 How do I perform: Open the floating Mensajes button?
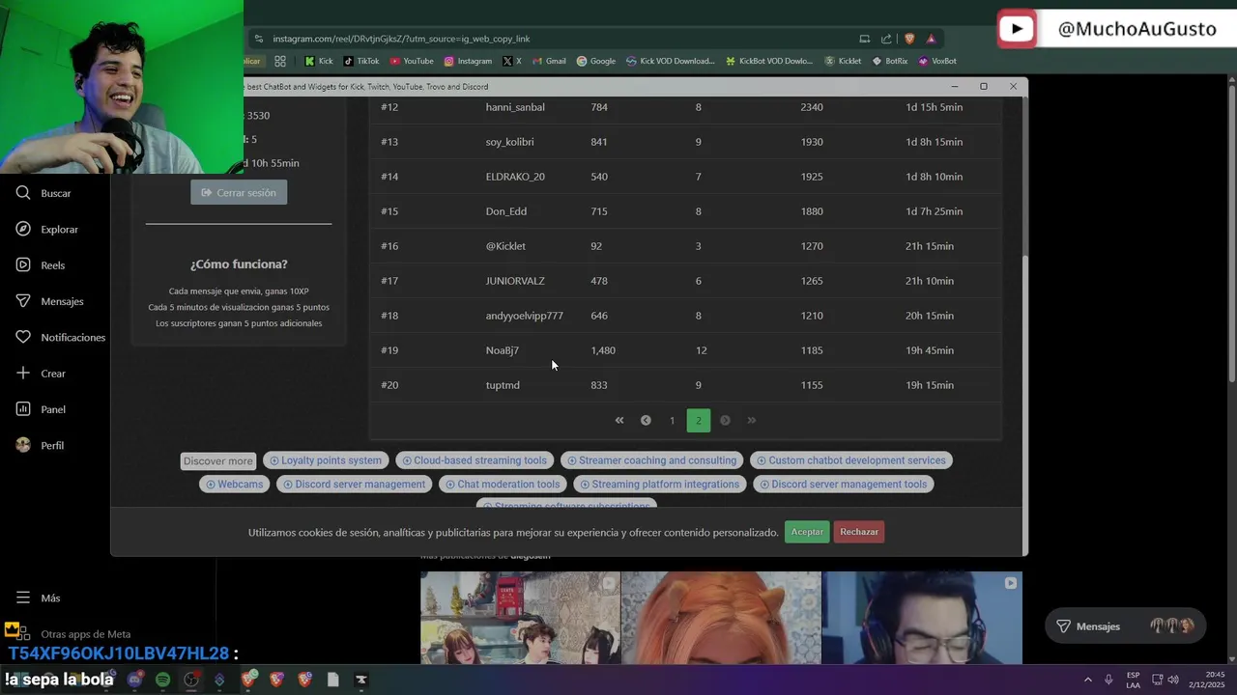tap(1125, 626)
